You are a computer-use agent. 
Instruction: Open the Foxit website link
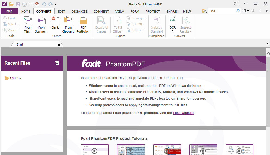[x=183, y=113]
